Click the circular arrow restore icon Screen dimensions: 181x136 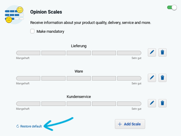(18, 126)
